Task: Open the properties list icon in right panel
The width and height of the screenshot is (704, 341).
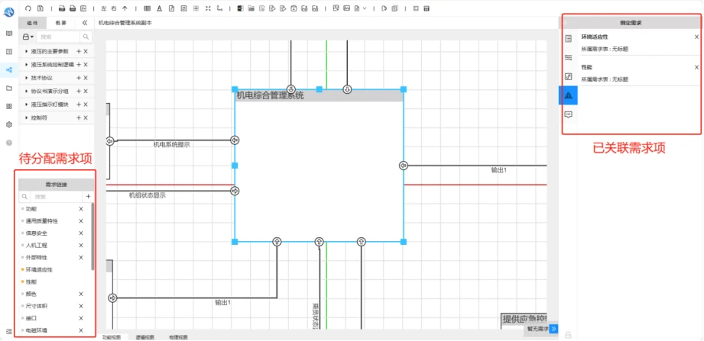Action: [569, 39]
